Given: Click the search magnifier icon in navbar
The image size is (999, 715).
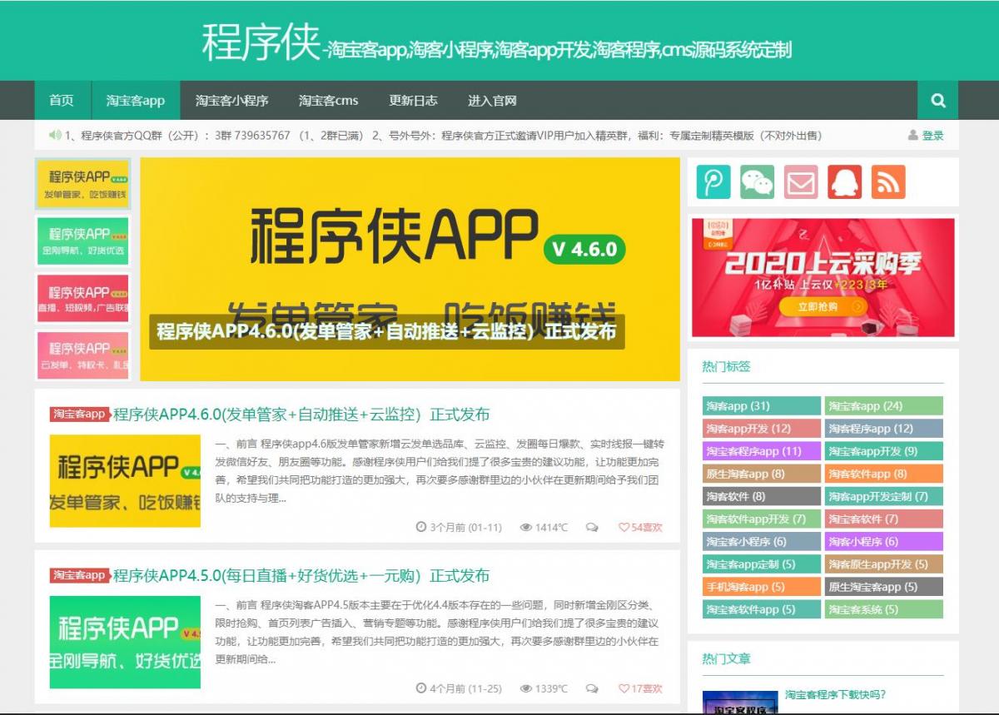Looking at the screenshot, I should tap(938, 101).
